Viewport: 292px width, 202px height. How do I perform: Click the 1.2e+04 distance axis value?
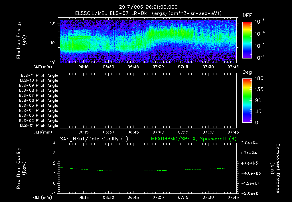(x=249, y=153)
